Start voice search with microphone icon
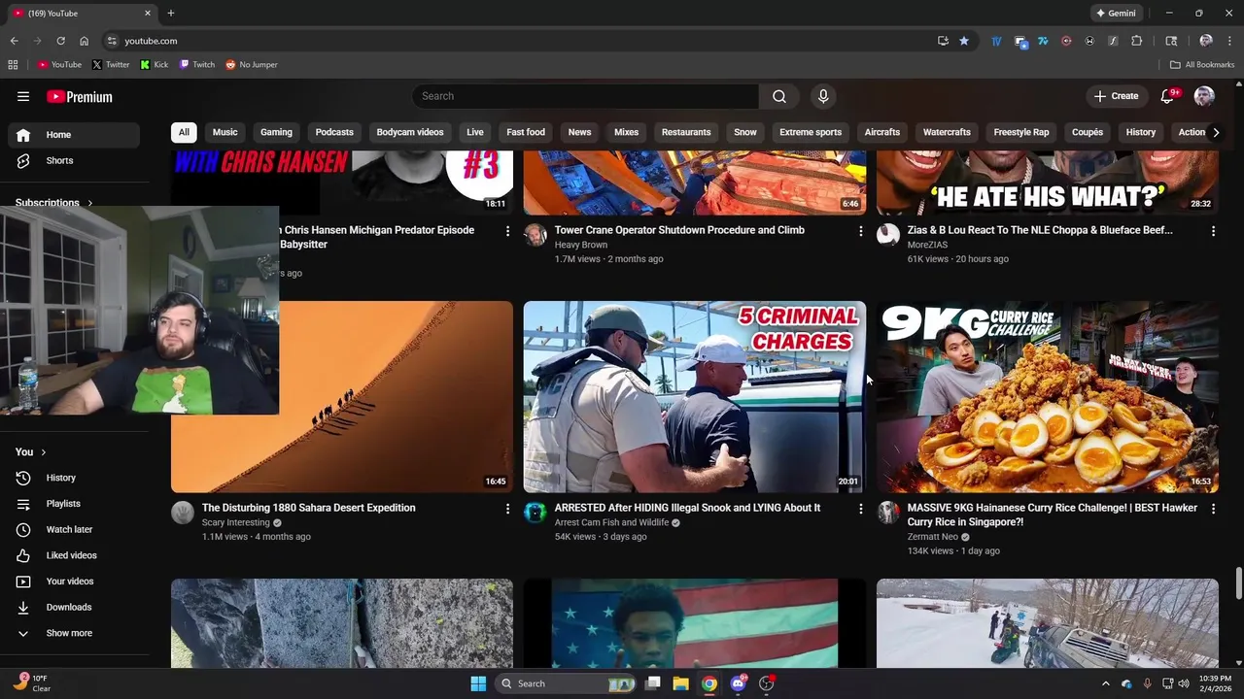This screenshot has width=1244, height=699. [823, 96]
